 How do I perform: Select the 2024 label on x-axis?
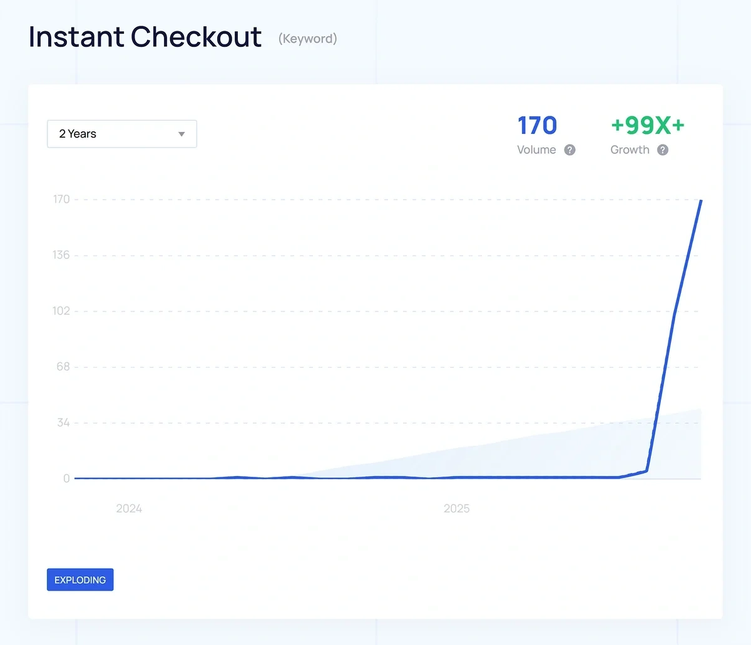pos(129,509)
